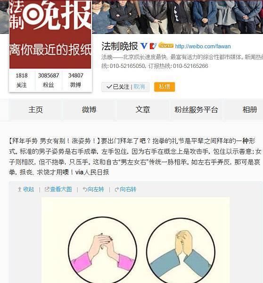Click 取消 to unfollow the account

coord(139,87)
